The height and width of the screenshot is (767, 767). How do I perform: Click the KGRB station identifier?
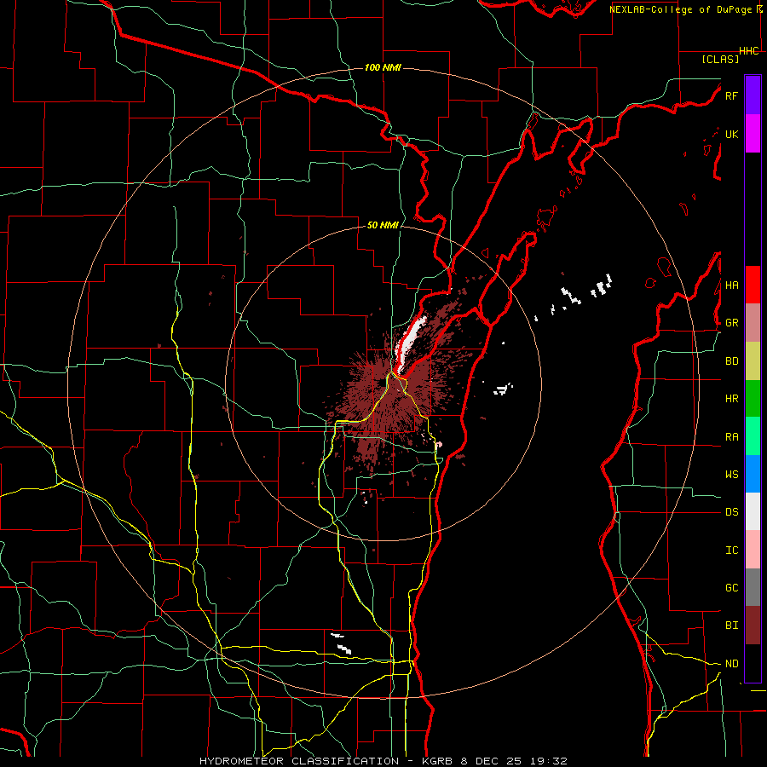click(439, 761)
